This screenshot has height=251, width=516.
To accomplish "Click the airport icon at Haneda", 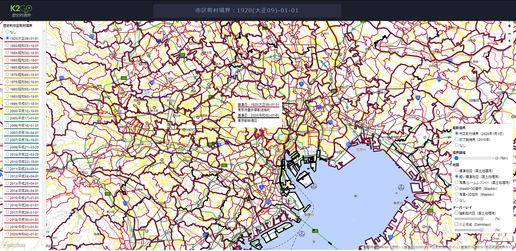I will [x=288, y=201].
